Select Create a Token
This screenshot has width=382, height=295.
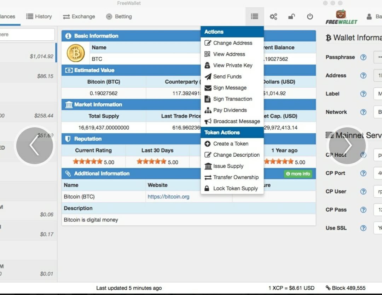click(x=232, y=144)
